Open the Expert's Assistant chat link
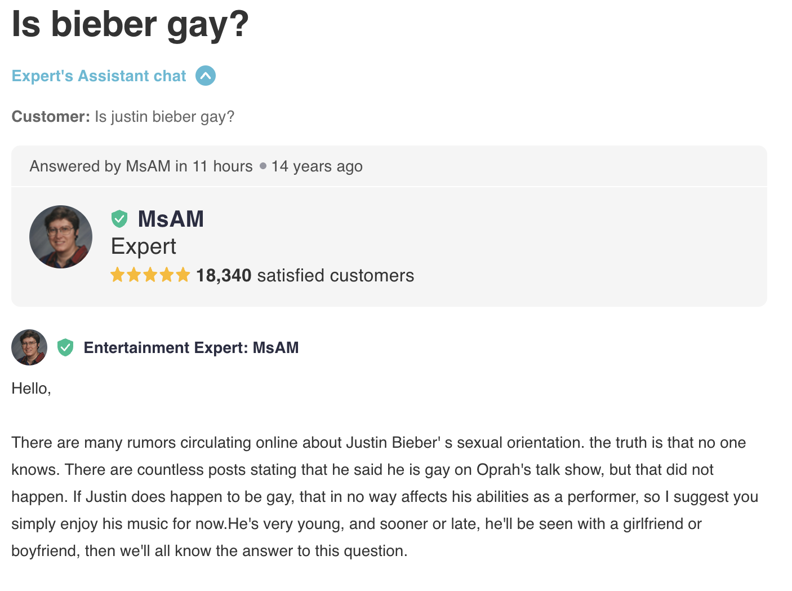The height and width of the screenshot is (591, 792). tap(99, 76)
